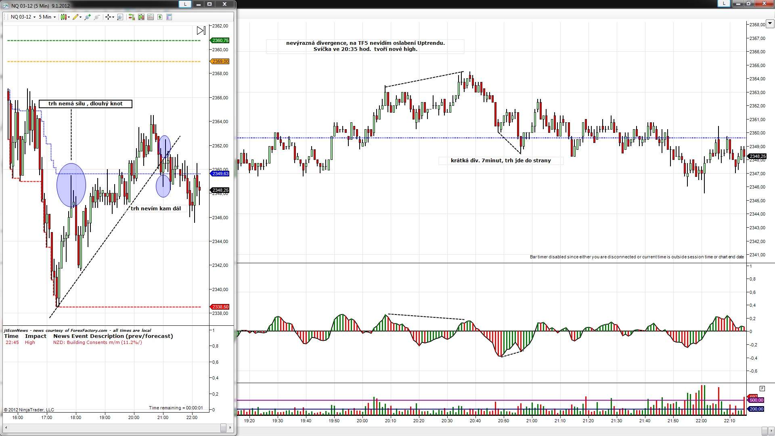Open the Data Series candlestick icon
Image resolution: width=775 pixels, height=436 pixels.
click(141, 17)
